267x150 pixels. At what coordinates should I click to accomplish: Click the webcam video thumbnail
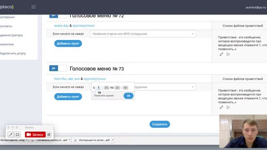tap(243, 131)
